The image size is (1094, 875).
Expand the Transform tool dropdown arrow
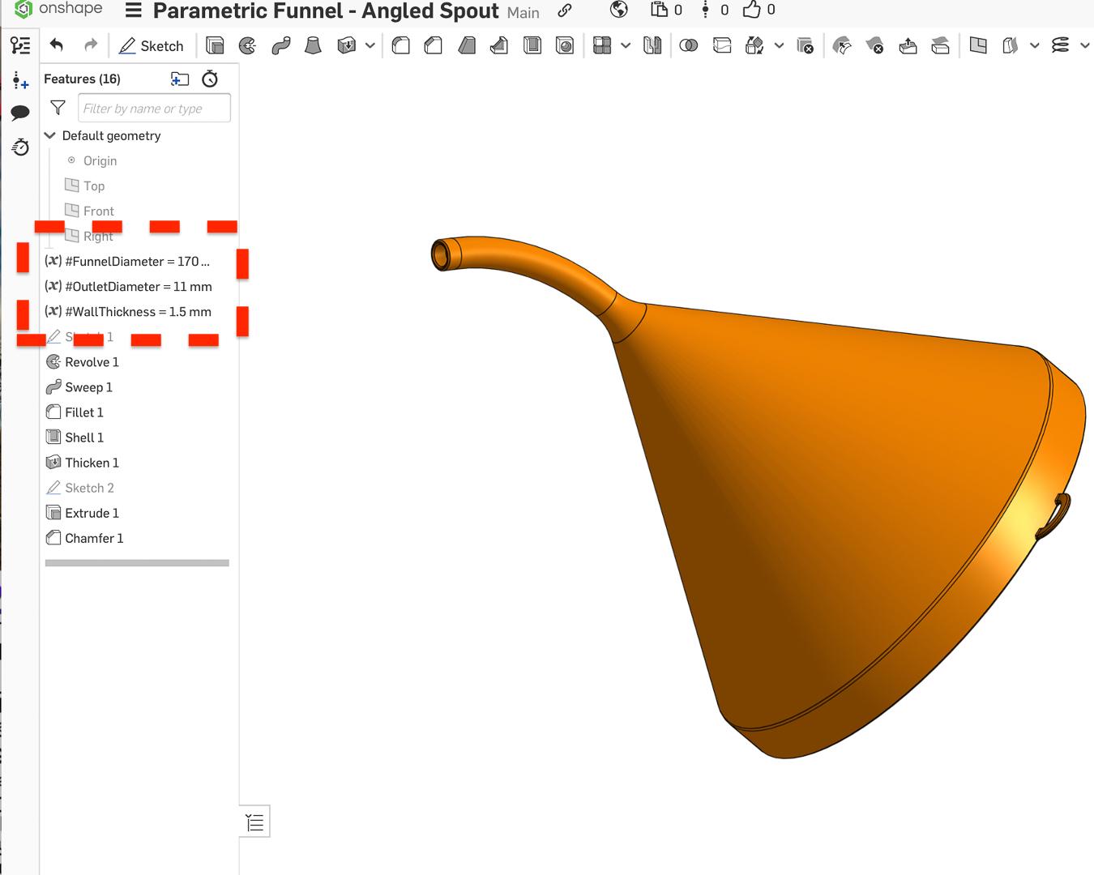click(779, 45)
